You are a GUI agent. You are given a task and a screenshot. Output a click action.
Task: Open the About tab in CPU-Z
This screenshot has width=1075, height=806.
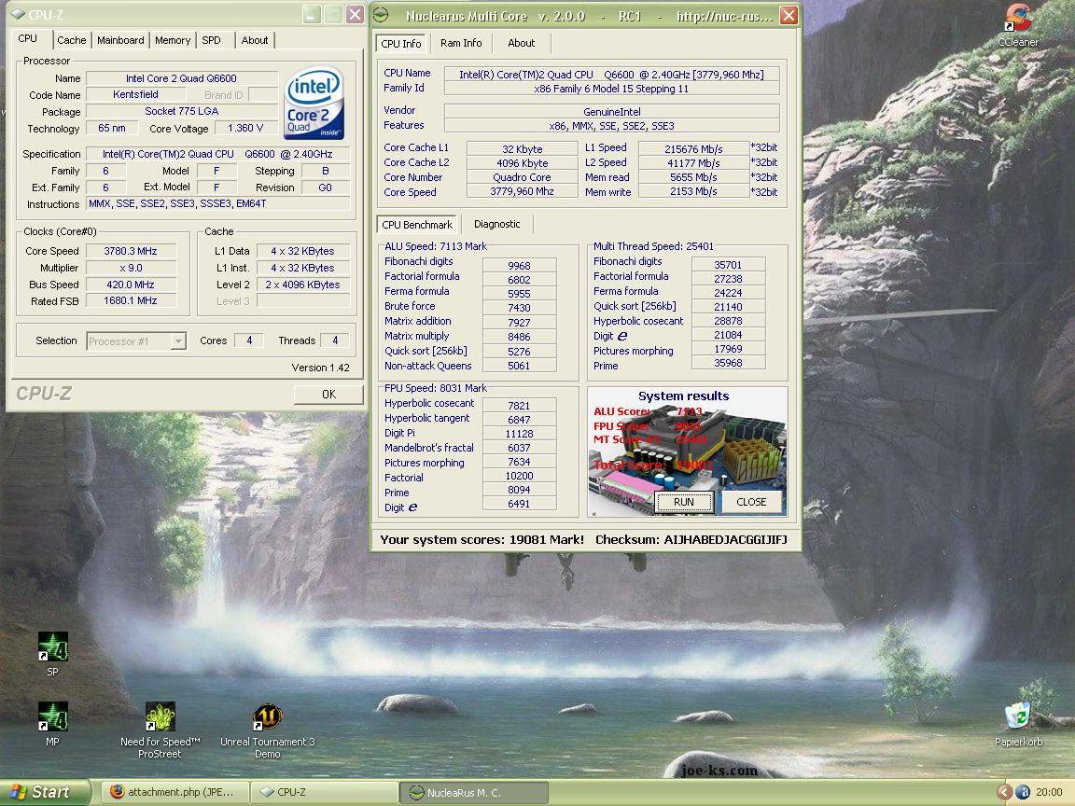coord(255,40)
